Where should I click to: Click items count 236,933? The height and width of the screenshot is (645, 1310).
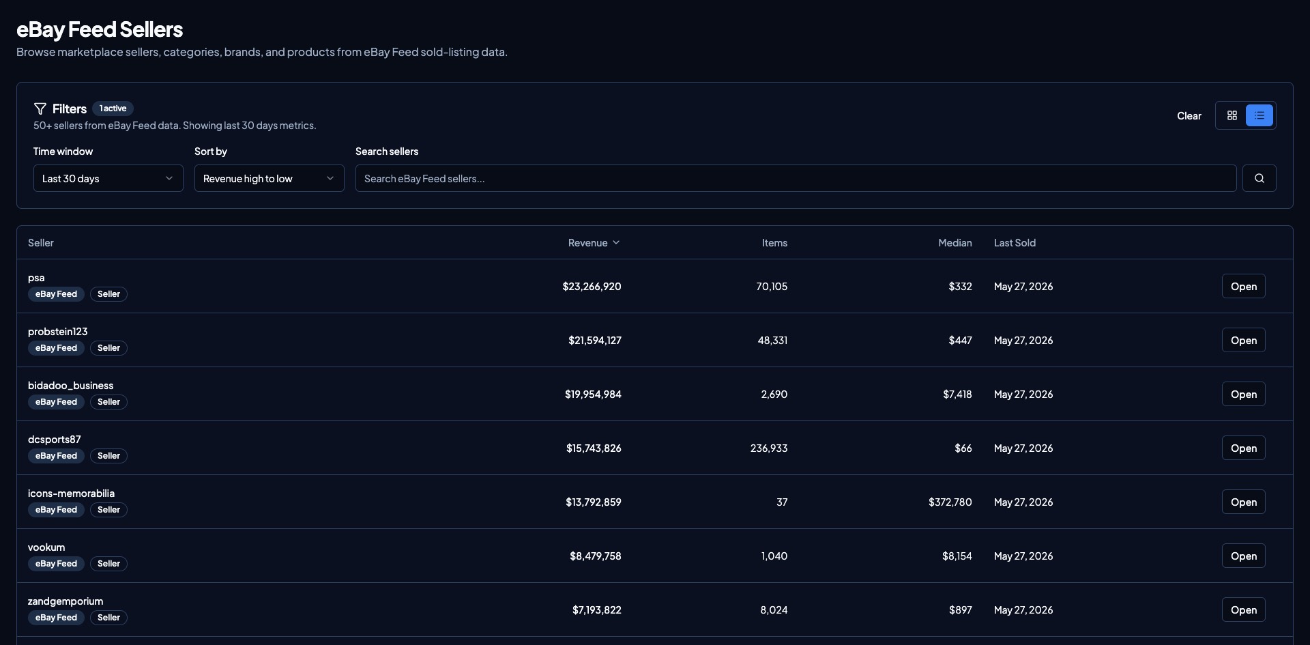[769, 448]
